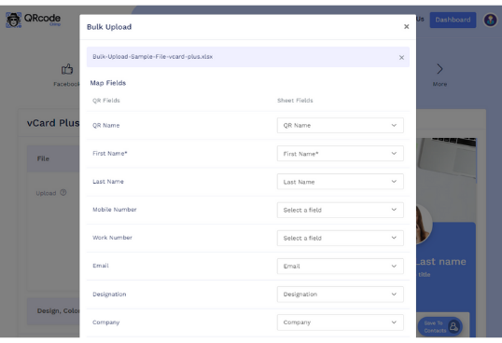Click the Dashboard button
This screenshot has width=502, height=343.
(x=453, y=20)
